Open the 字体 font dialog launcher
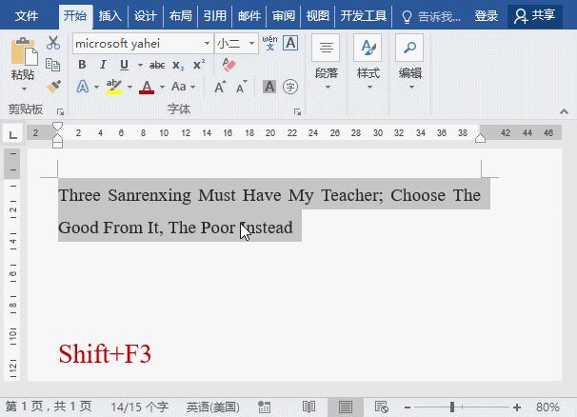 297,111
